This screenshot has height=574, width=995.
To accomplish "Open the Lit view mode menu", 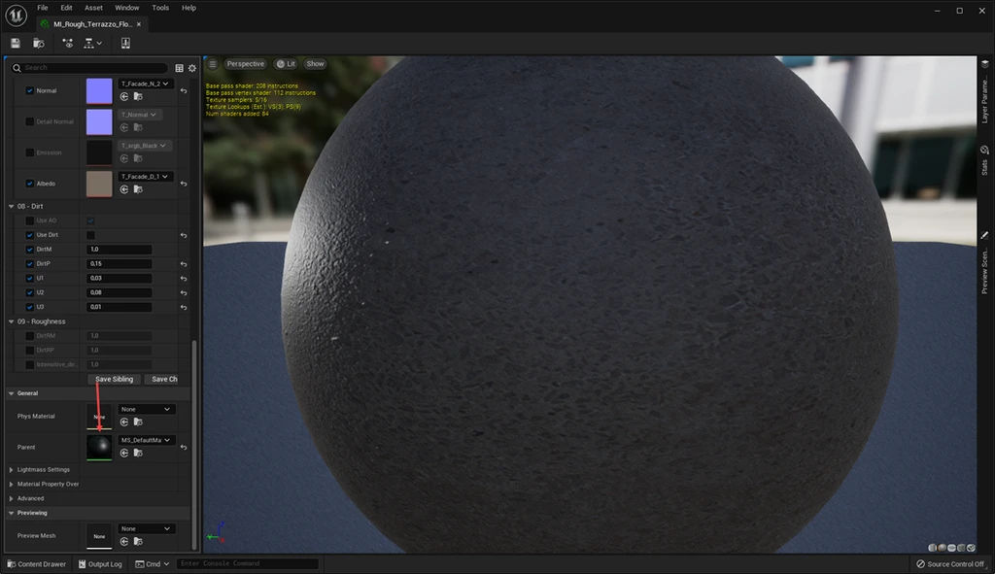I will [287, 64].
